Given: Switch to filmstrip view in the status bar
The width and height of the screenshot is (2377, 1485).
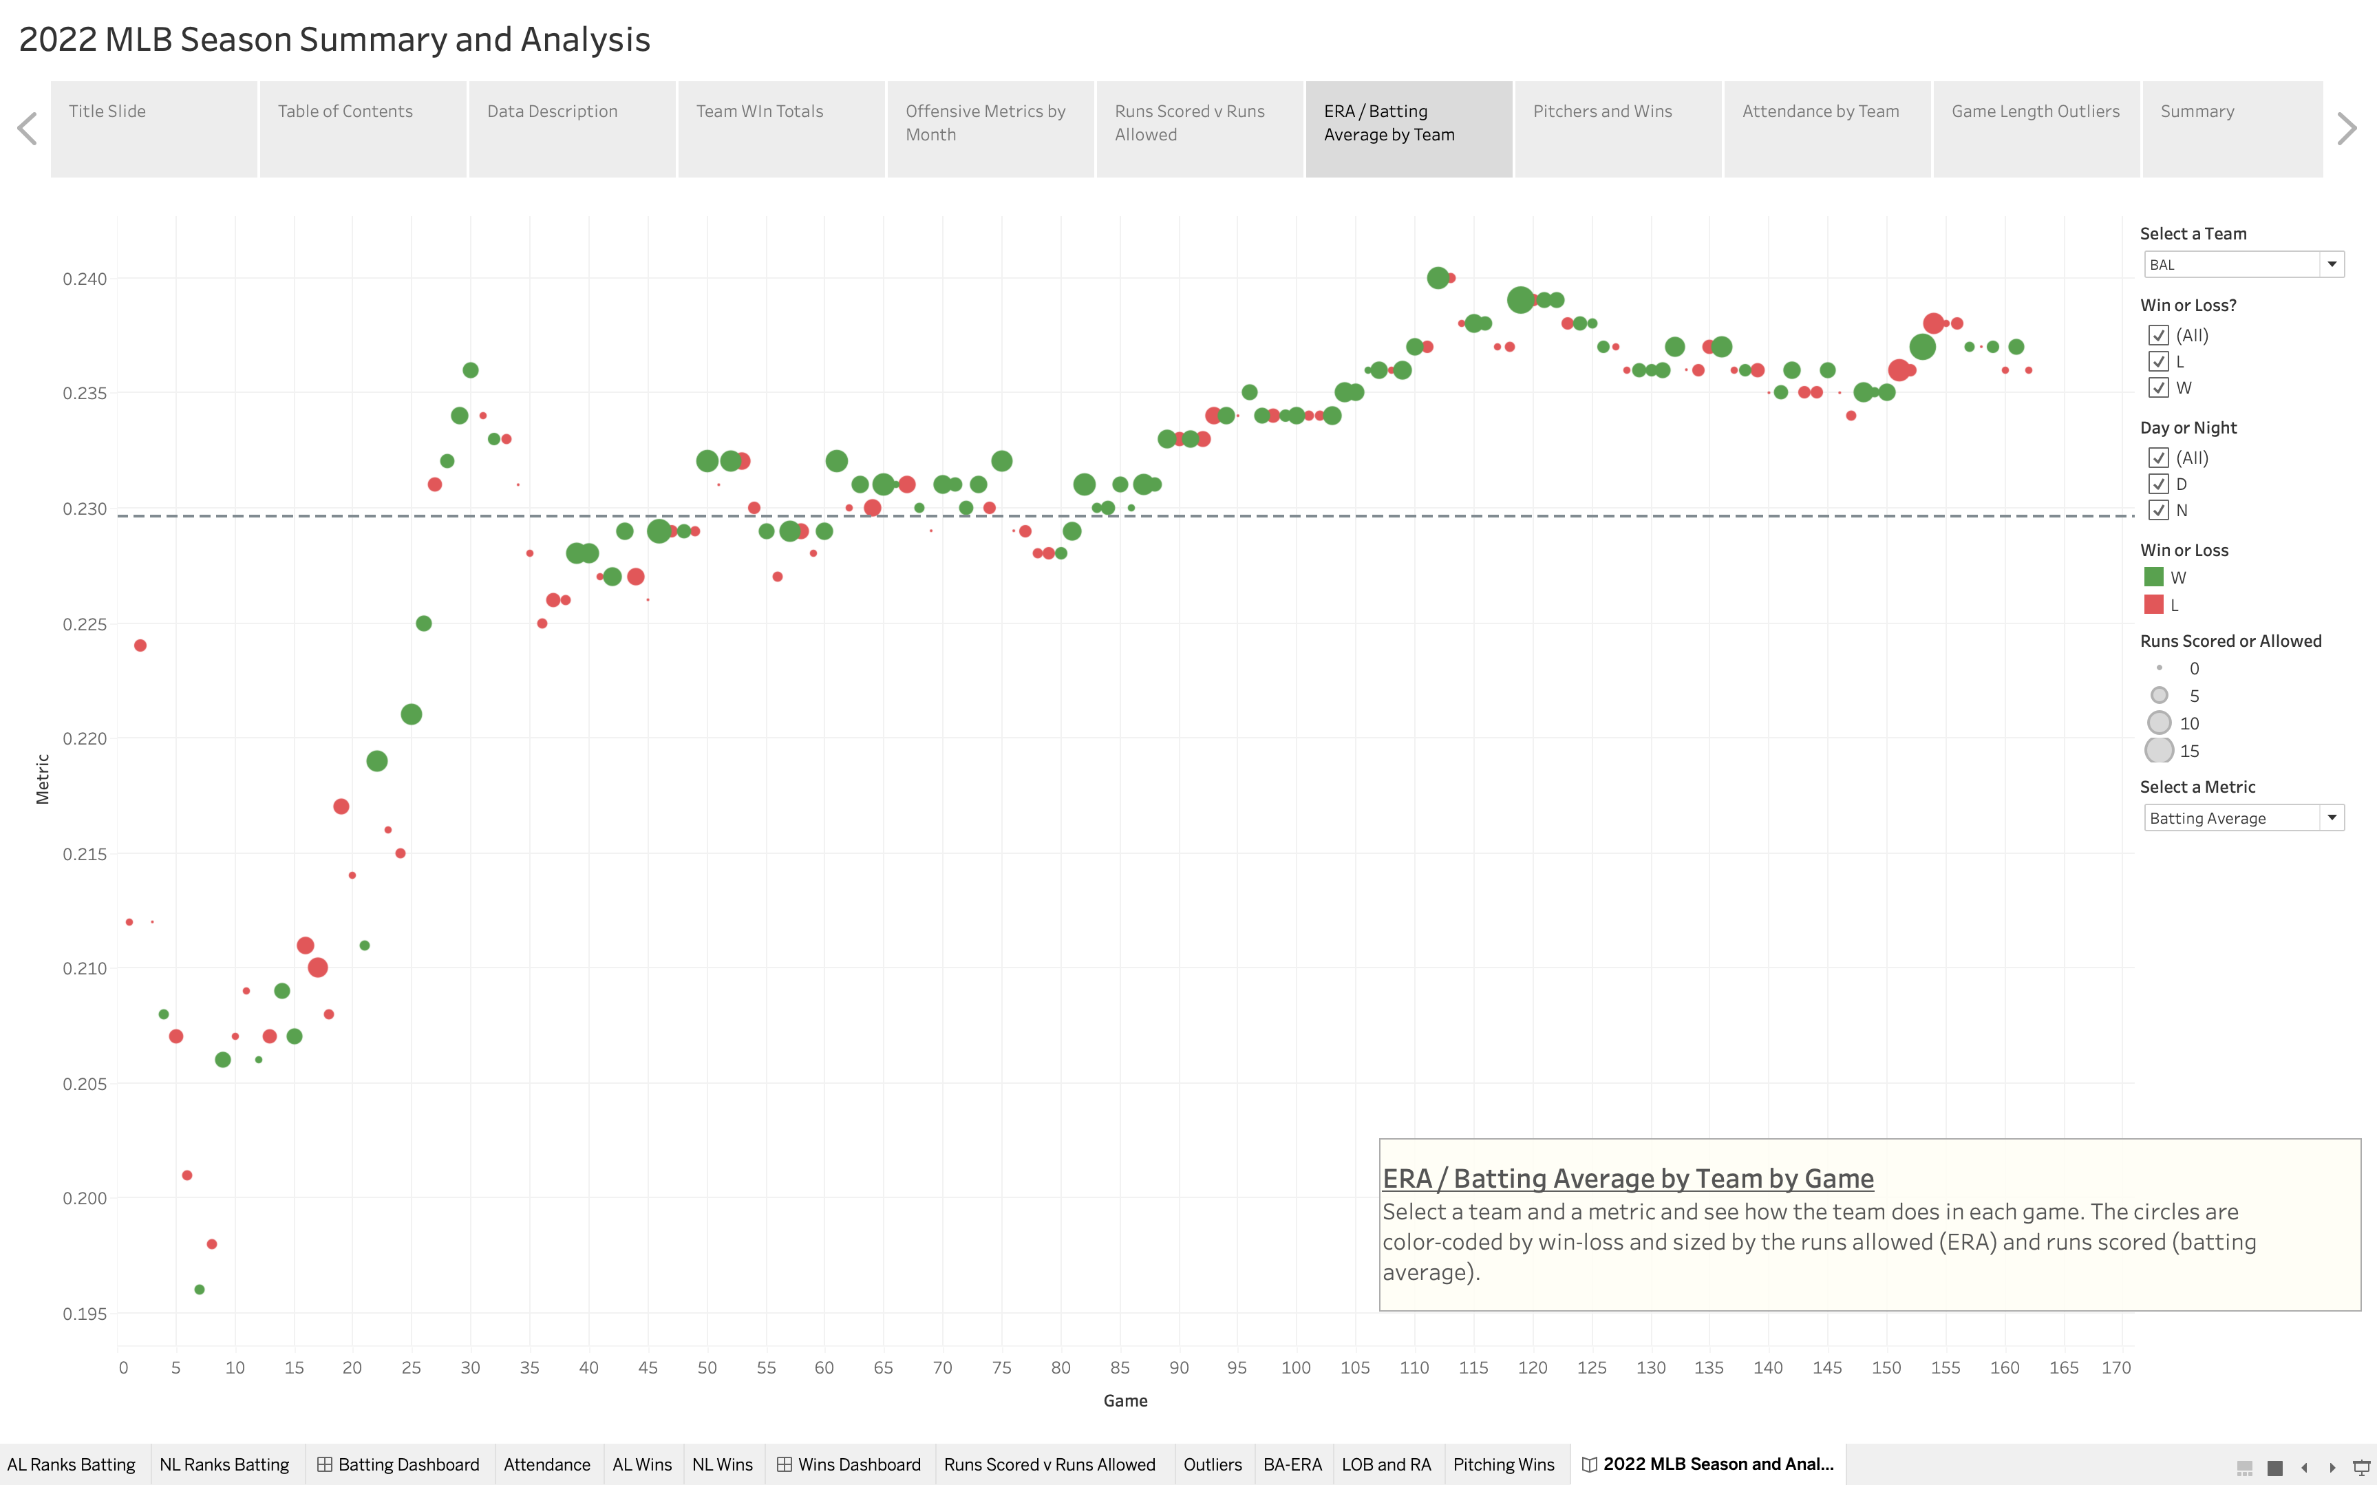Looking at the screenshot, I should click(x=2246, y=1469).
